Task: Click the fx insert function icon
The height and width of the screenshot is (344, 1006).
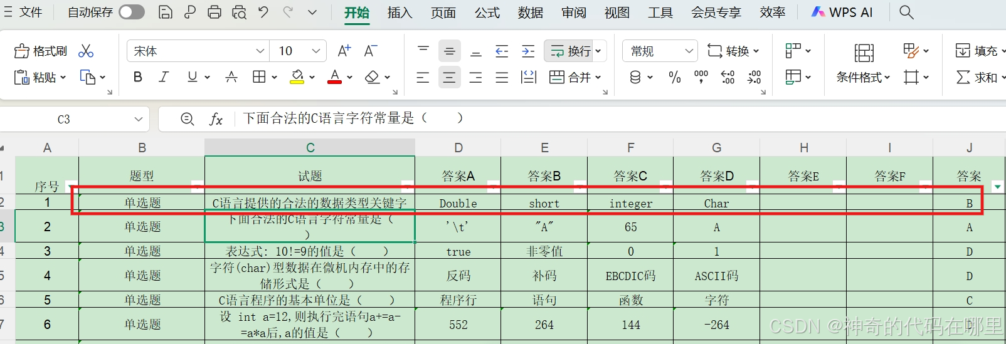Action: tap(216, 119)
